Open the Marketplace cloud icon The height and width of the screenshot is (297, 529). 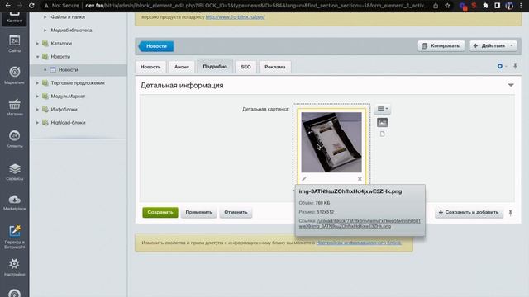[14, 202]
